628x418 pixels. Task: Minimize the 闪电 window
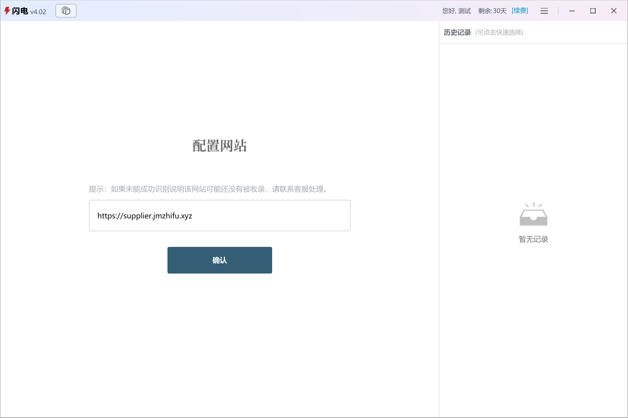coord(572,11)
